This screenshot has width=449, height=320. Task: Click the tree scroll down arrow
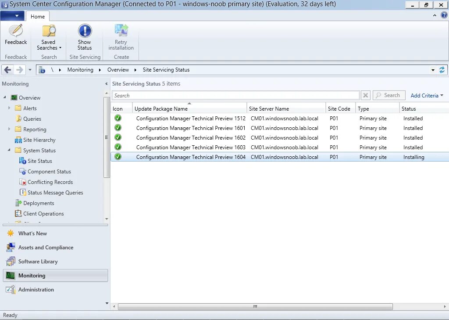107,219
